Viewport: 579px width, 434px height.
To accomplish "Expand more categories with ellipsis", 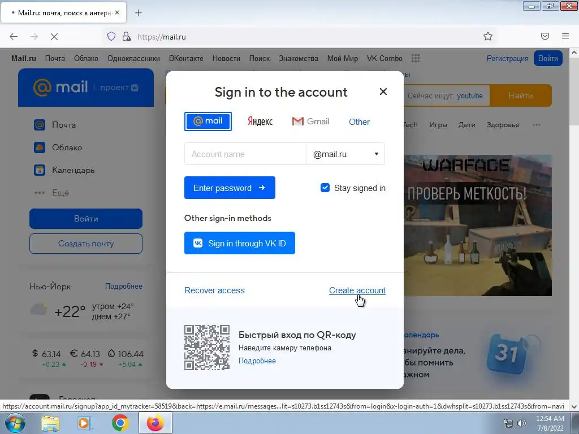I will [x=537, y=125].
